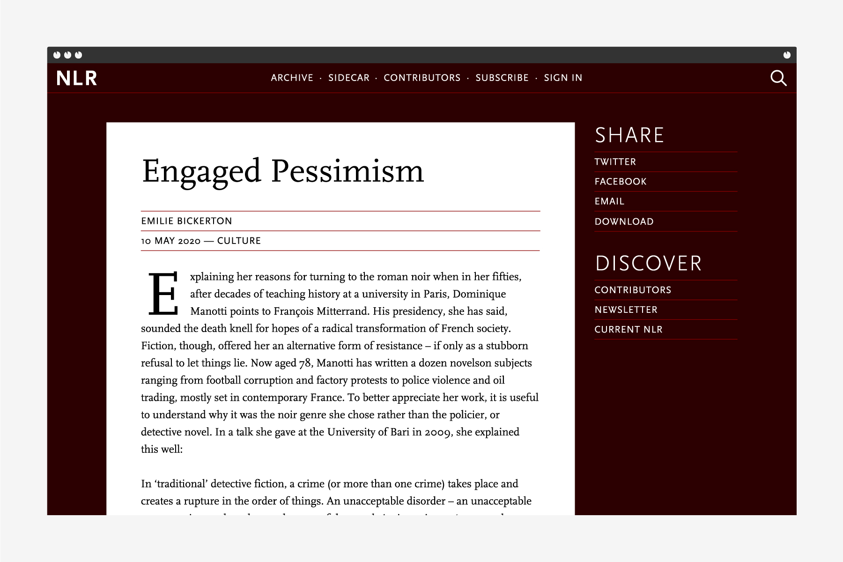Share article on Facebook
Viewport: 843px width, 562px height.
(621, 182)
